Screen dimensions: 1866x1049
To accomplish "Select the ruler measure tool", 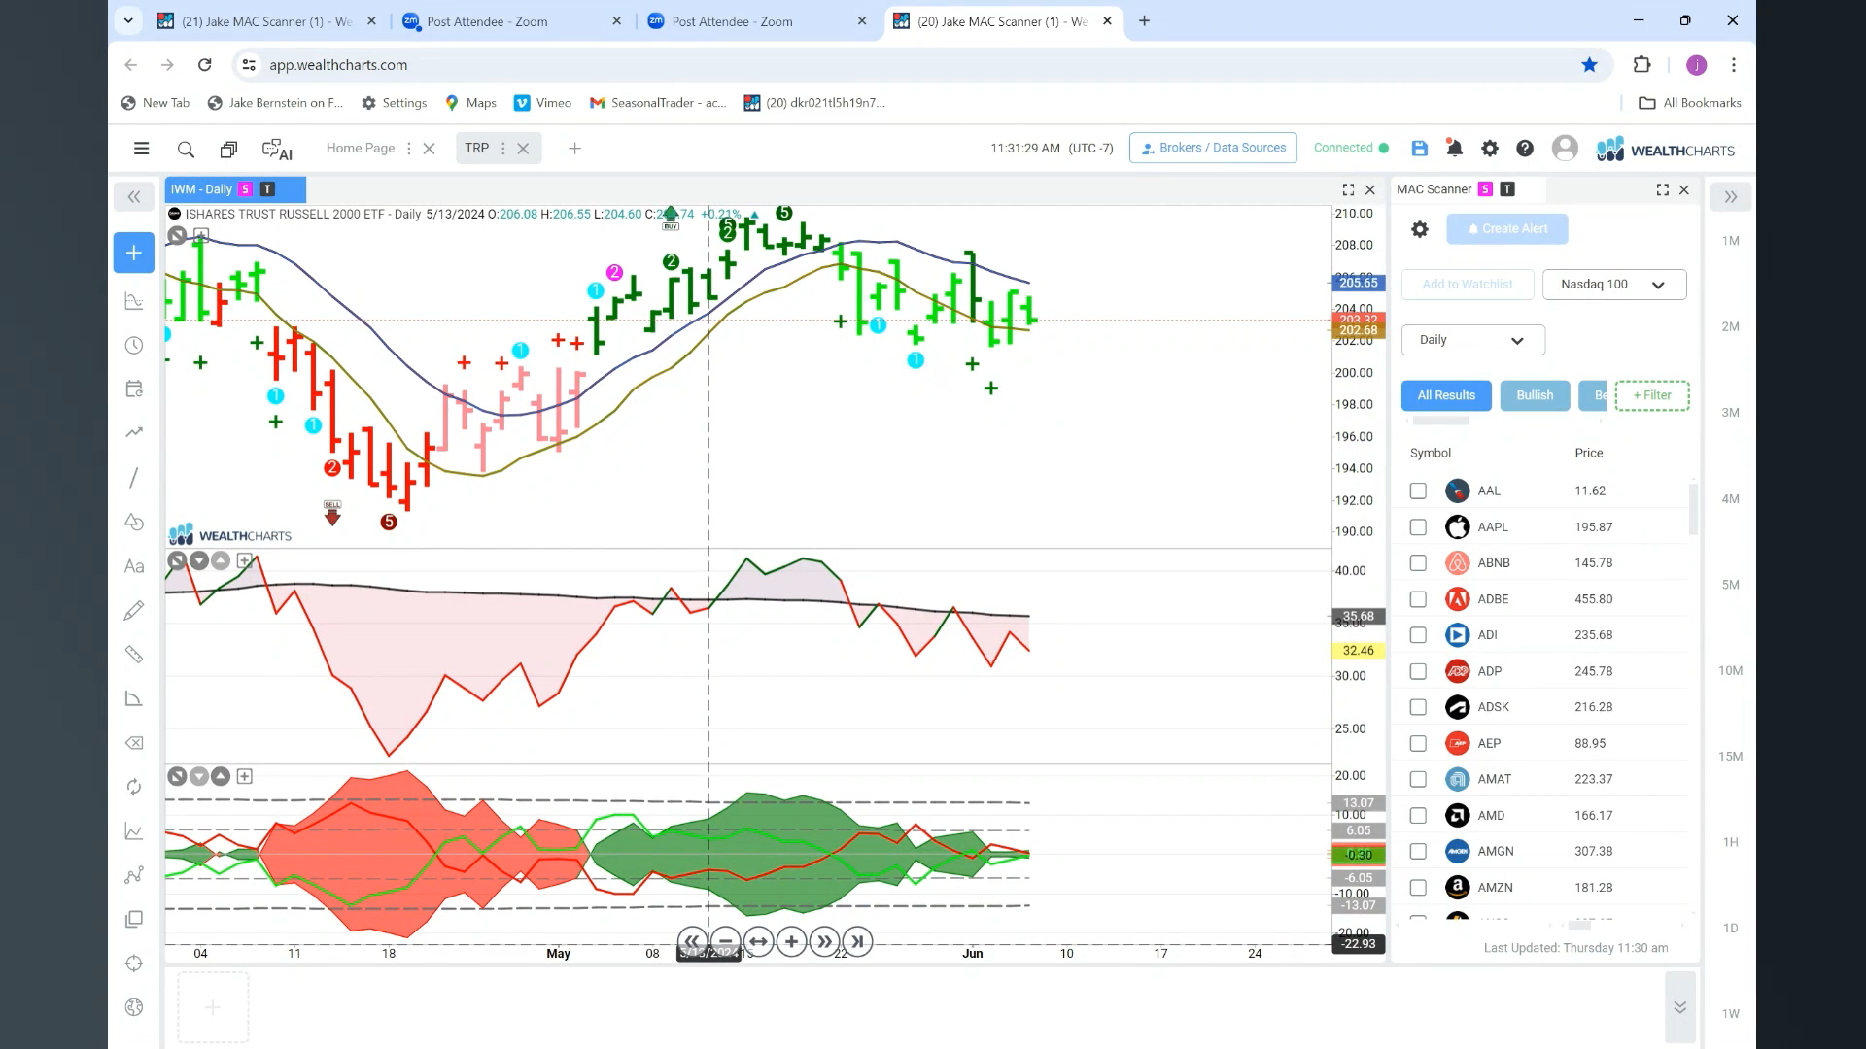I will [x=134, y=655].
